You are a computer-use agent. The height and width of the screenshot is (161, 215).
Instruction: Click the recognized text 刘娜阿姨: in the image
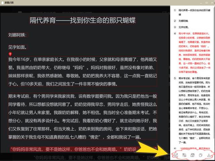(x=17, y=35)
